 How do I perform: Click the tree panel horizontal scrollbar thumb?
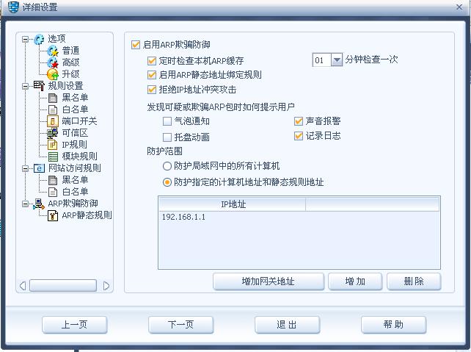63,286
